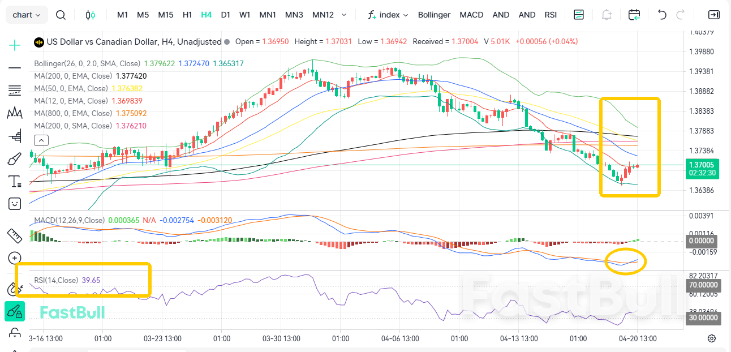
Task: Select the brush drawing tool
Action: tap(15, 159)
